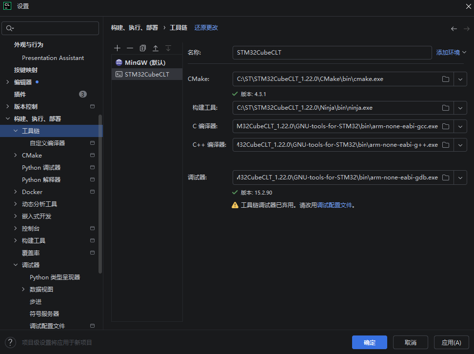This screenshot has width=474, height=354.
Task: Move toolchain up in list
Action: pos(156,48)
